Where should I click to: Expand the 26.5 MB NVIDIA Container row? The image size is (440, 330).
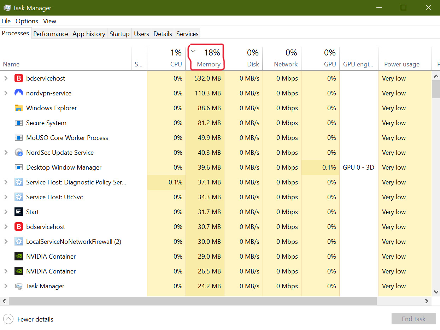(x=6, y=271)
